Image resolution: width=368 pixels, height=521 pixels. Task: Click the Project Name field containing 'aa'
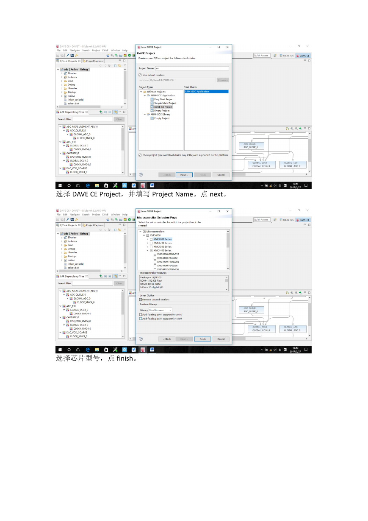(192, 68)
